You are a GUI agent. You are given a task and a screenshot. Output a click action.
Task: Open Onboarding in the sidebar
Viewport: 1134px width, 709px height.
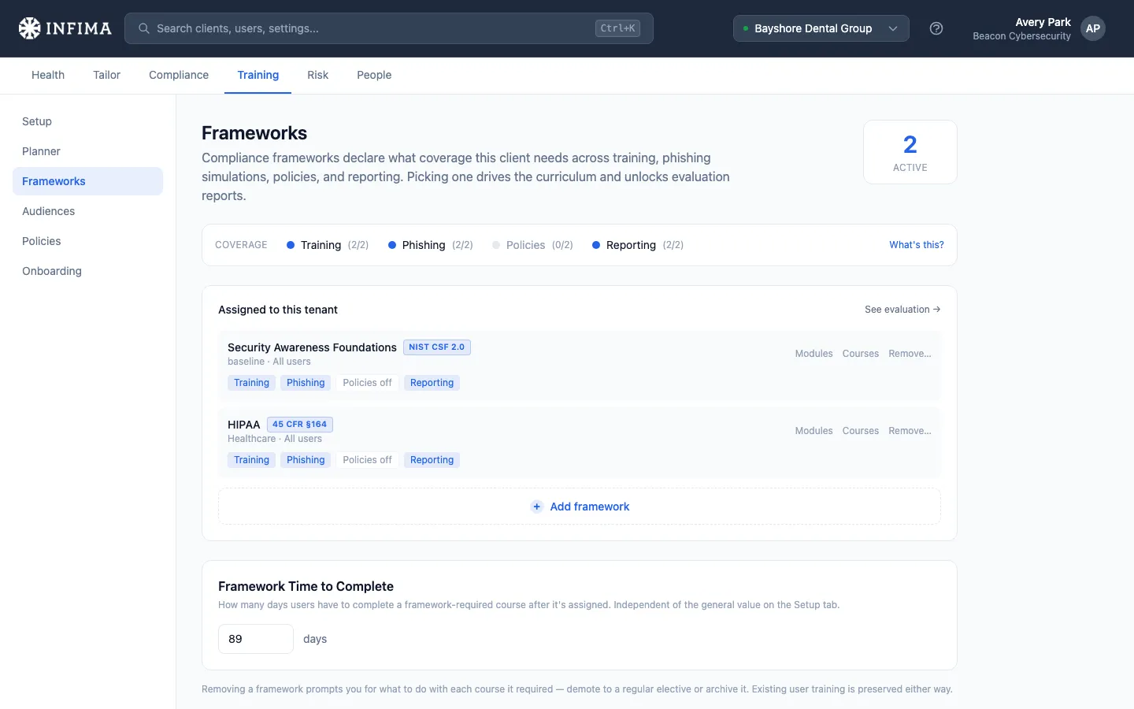[87, 271]
